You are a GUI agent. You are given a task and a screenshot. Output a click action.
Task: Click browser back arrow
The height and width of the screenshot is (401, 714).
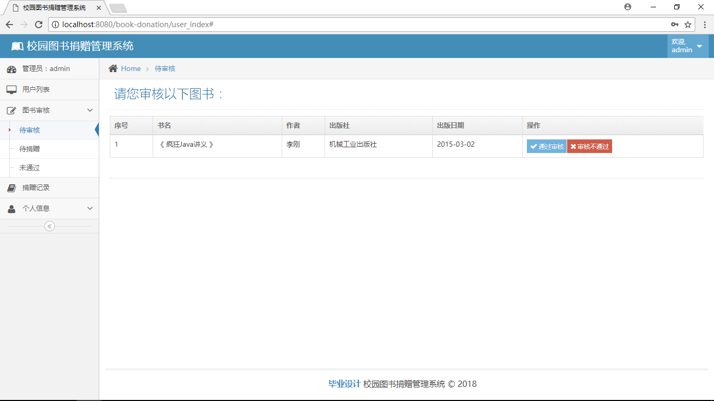(x=9, y=25)
